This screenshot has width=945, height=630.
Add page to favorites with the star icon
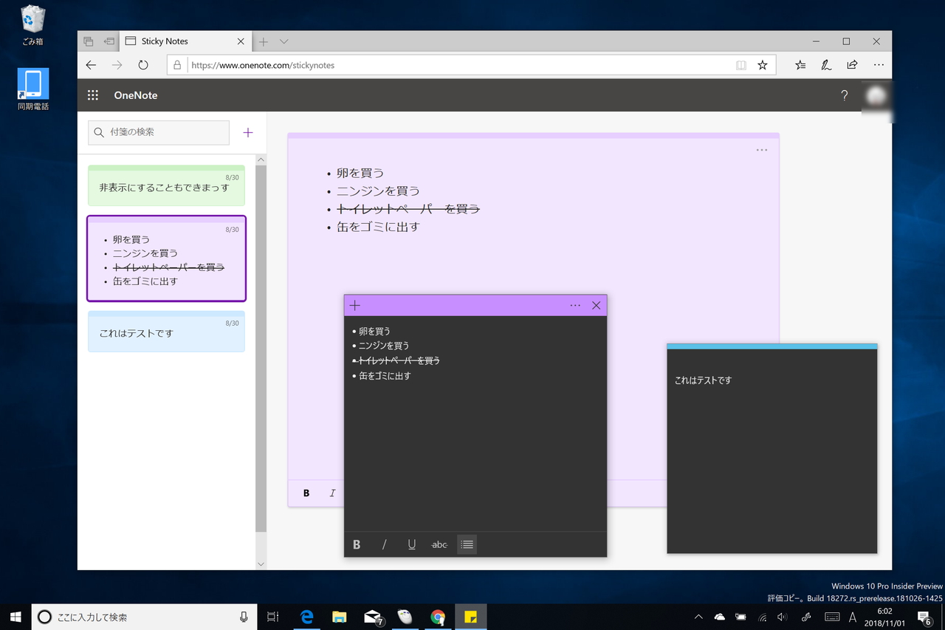click(x=763, y=65)
